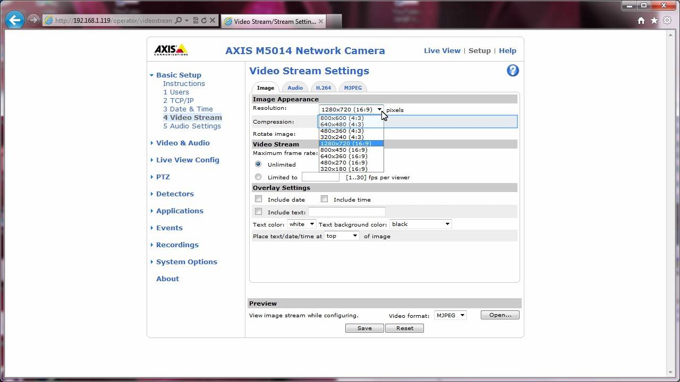
Task: Select 320x180 (16:9) resolution option
Action: tap(351, 169)
